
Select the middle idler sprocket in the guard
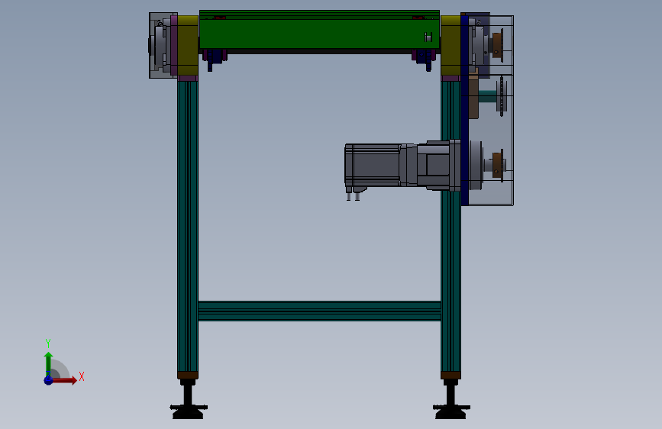[501, 97]
